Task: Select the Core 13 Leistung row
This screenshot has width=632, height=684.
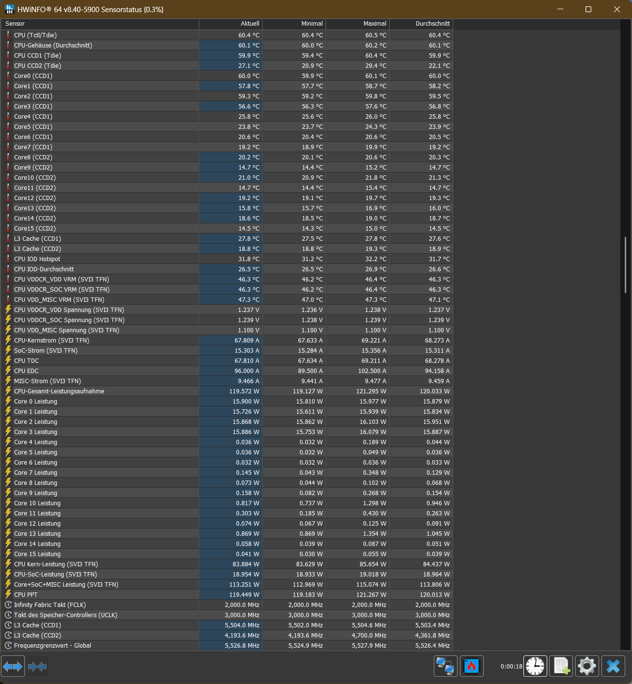Action: (227, 534)
